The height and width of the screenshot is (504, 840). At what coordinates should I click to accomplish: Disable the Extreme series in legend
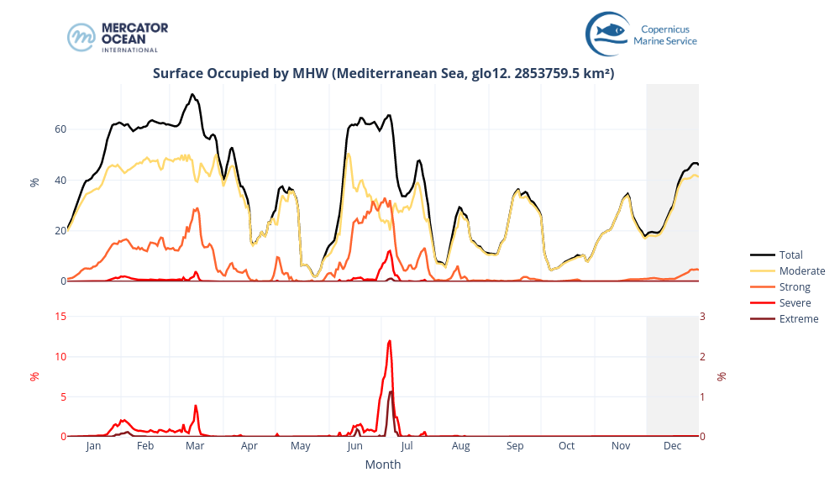pos(798,318)
